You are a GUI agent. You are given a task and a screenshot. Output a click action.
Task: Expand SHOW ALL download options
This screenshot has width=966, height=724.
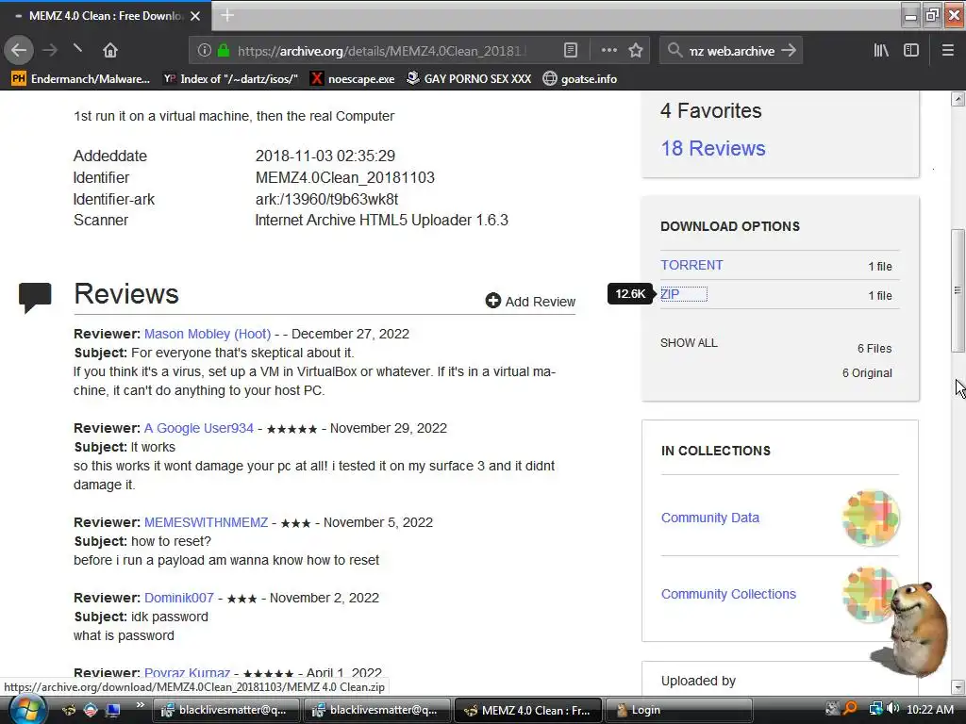pos(689,343)
